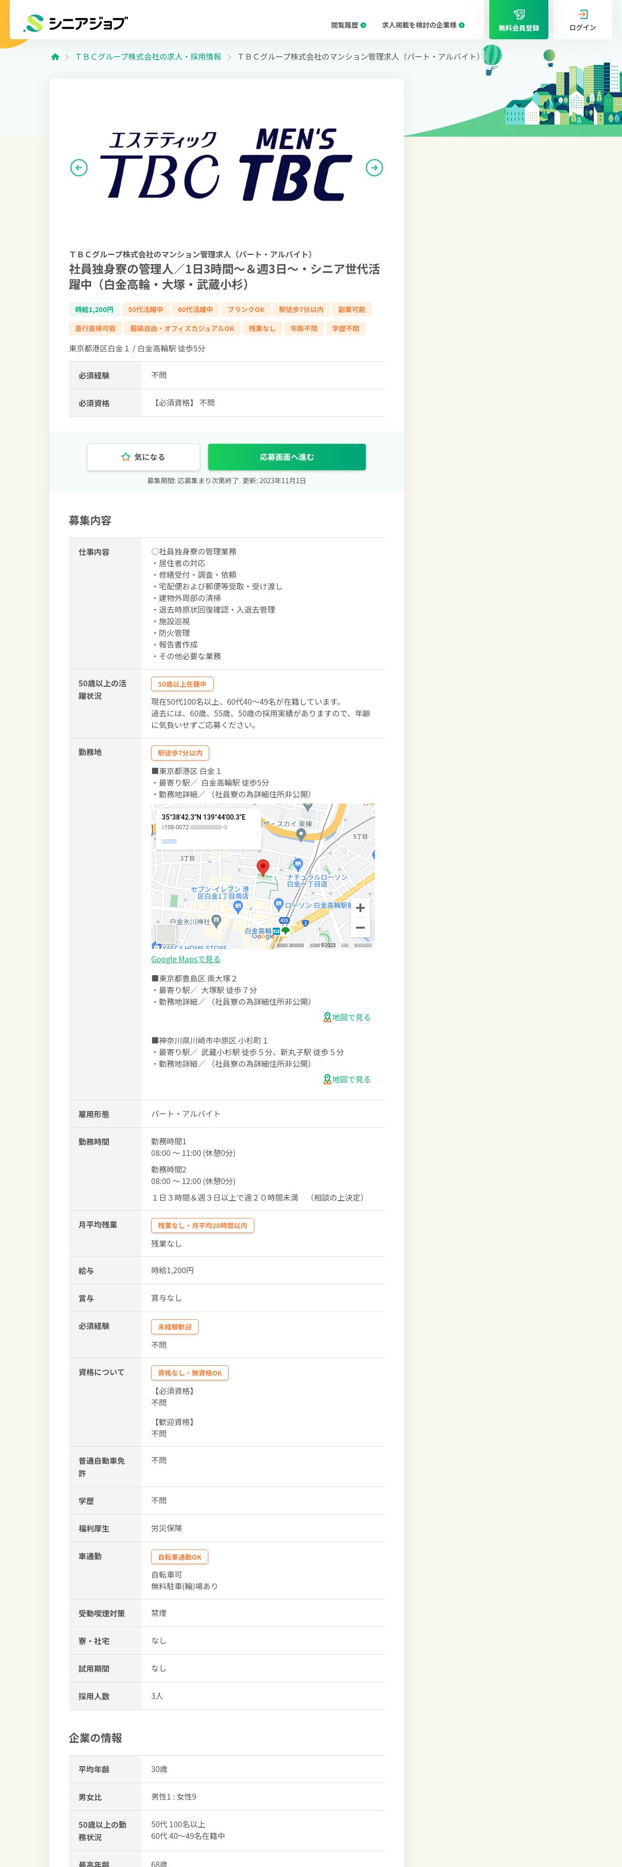Toggle map satellite layer thumbnail
Image resolution: width=622 pixels, height=1867 pixels.
[x=167, y=933]
